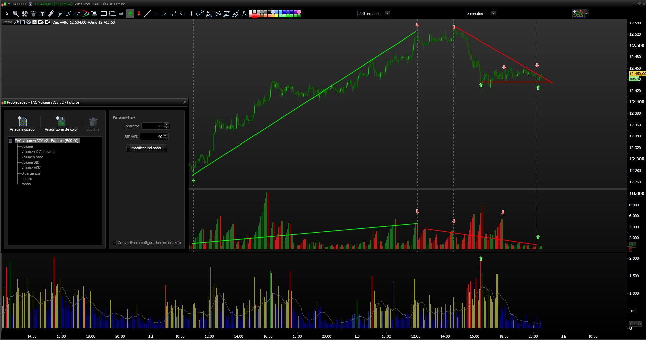Select neutro tree item
The width and height of the screenshot is (646, 340).
[27, 179]
